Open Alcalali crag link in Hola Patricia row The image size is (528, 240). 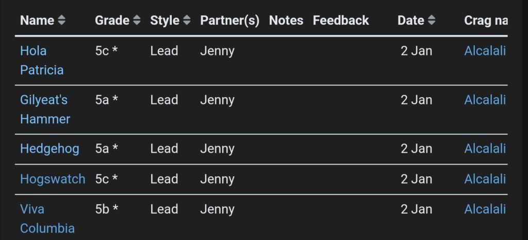485,51
